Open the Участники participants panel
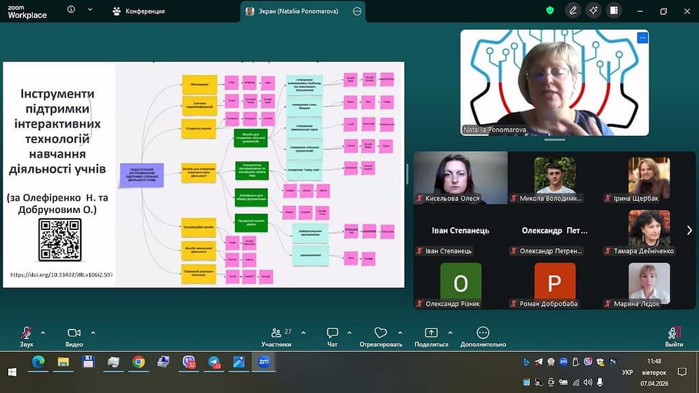This screenshot has height=393, width=699. [276, 334]
